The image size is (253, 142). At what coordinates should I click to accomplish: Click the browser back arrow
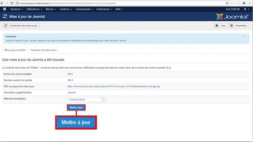2,3
